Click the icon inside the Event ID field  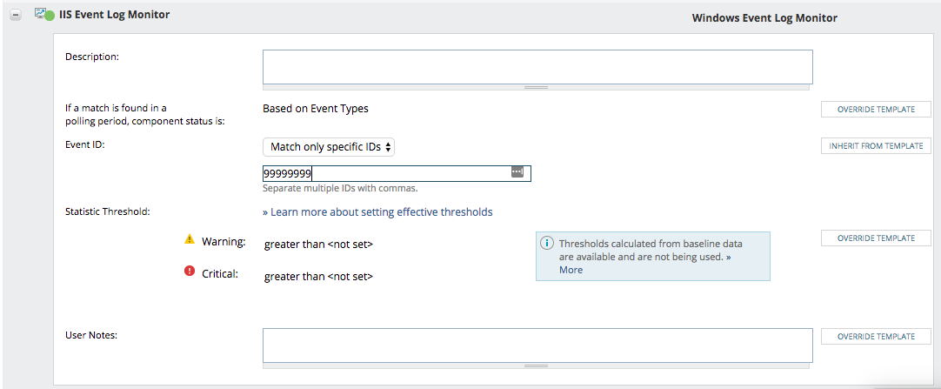pos(517,172)
